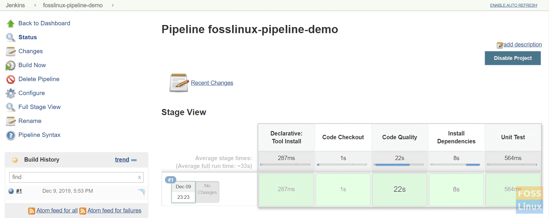Click the Status magnifier icon
The width and height of the screenshot is (549, 218).
pyautogui.click(x=11, y=37)
